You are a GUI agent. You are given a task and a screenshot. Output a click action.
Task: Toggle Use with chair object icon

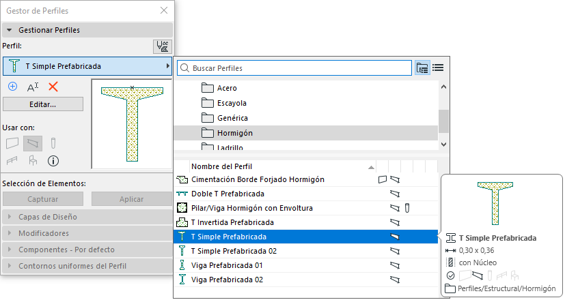[x=33, y=161]
